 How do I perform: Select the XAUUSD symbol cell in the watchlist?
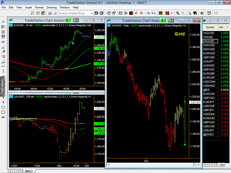click(210, 41)
